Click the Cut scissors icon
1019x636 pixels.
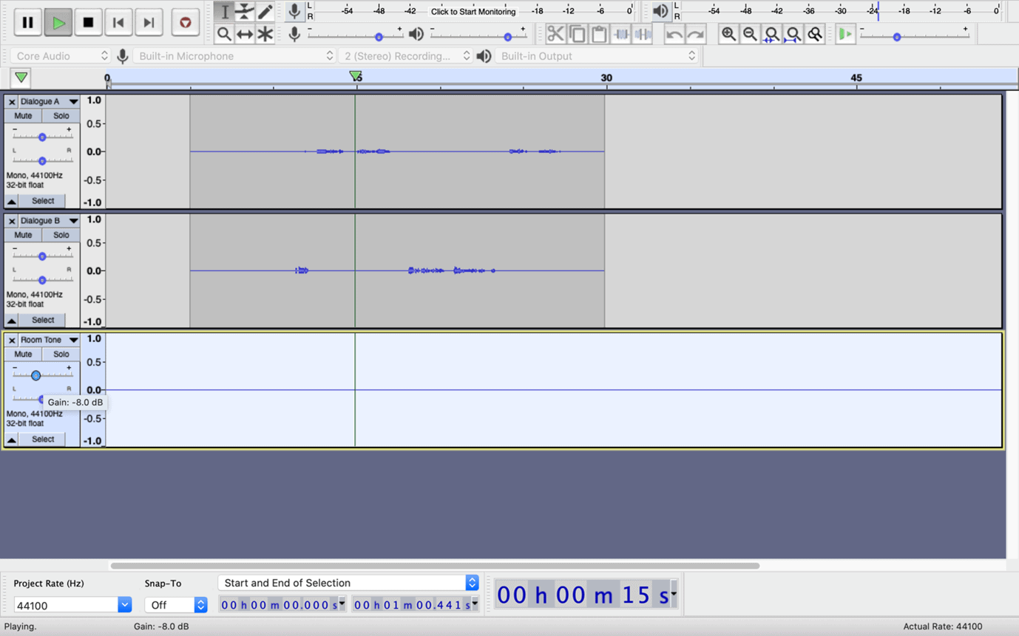point(555,34)
